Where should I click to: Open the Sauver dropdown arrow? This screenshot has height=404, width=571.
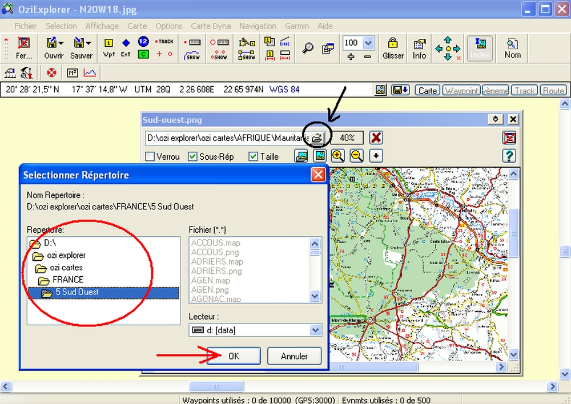pyautogui.click(x=89, y=43)
